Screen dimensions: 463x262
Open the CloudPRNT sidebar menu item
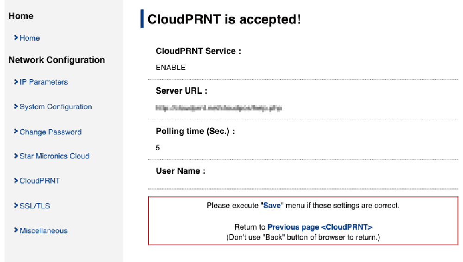[x=40, y=181]
